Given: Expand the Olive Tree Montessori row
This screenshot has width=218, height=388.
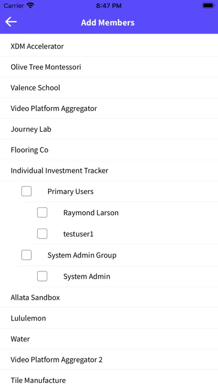Looking at the screenshot, I should (x=109, y=67).
